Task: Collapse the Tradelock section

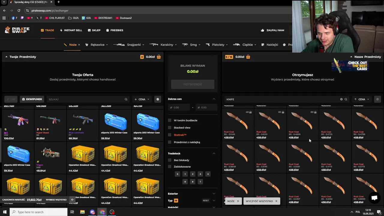Action: click(x=214, y=153)
